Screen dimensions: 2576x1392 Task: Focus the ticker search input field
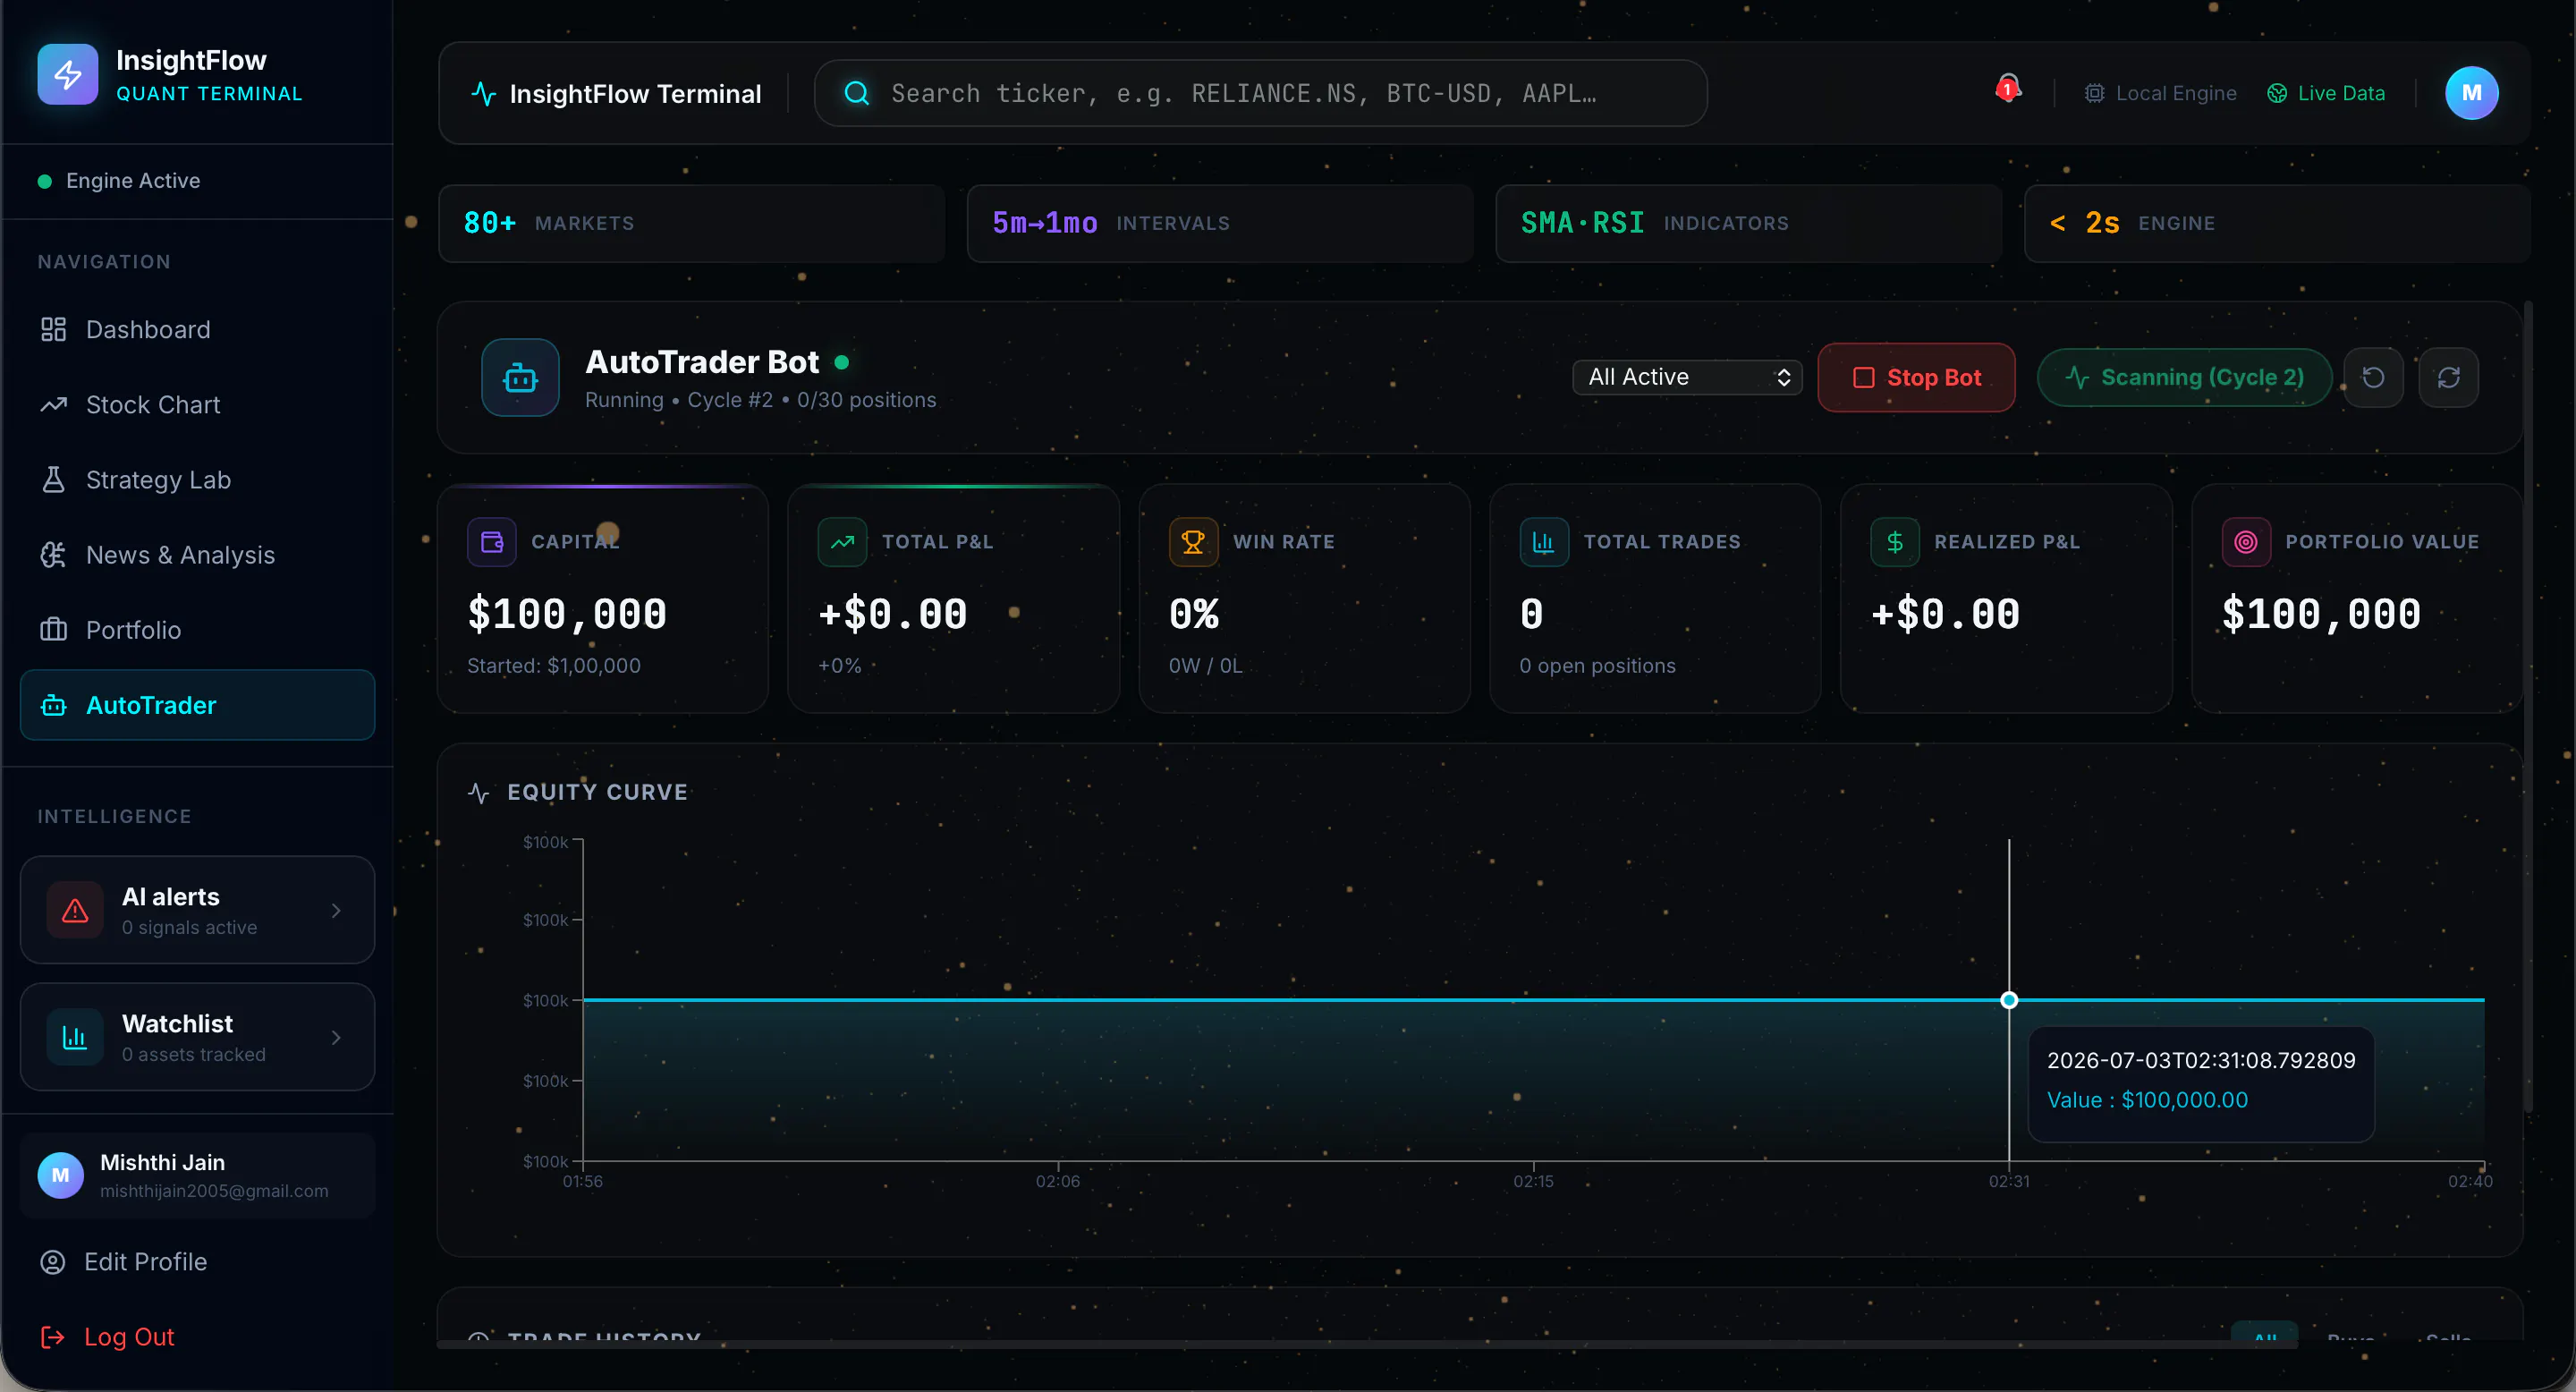(x=1260, y=93)
